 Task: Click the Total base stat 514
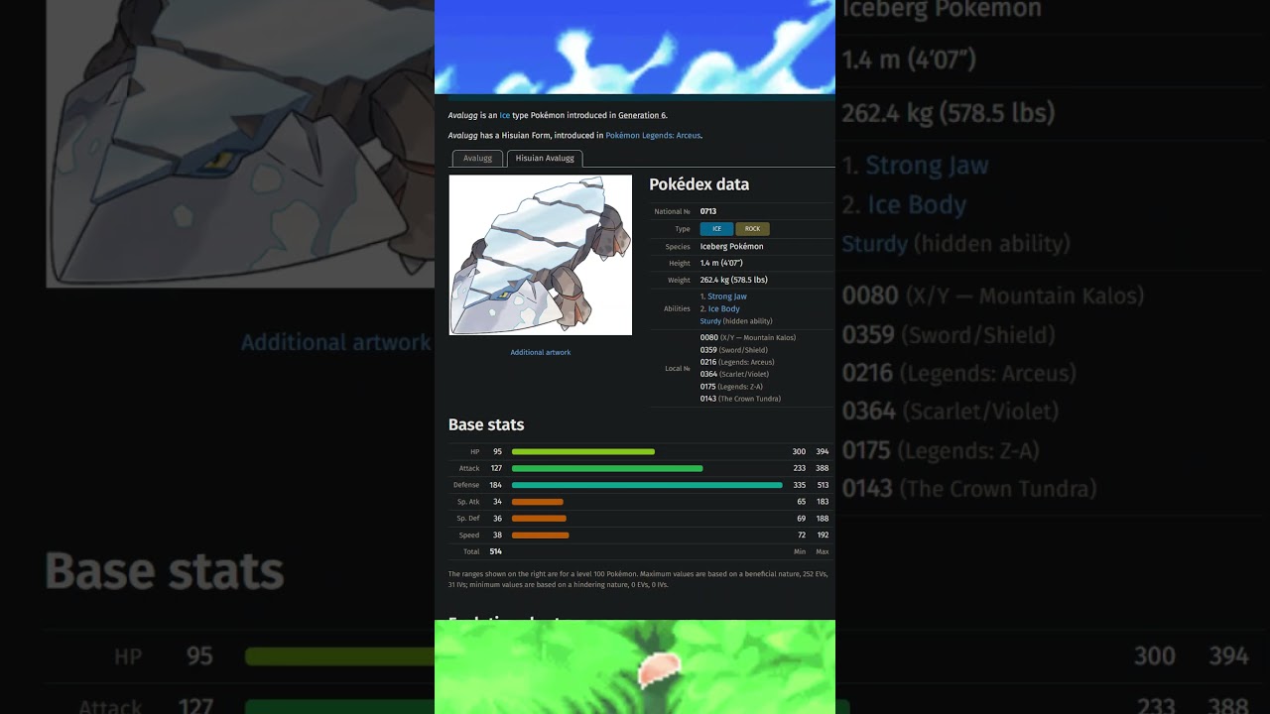(495, 551)
